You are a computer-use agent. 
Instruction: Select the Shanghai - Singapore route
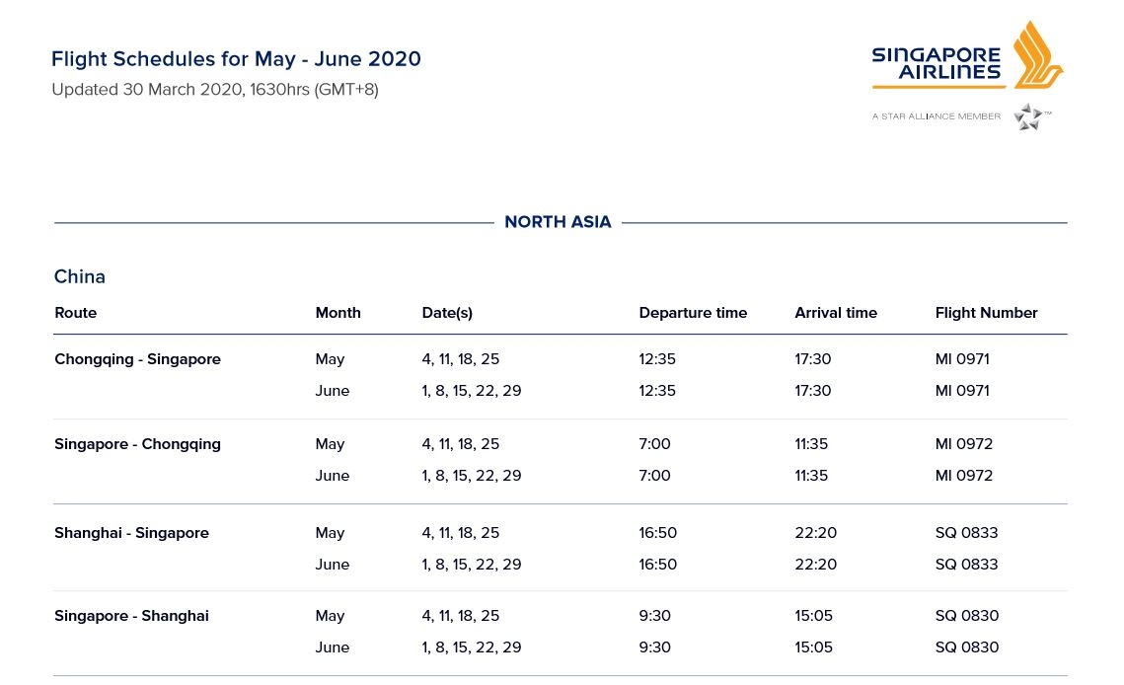tap(131, 533)
